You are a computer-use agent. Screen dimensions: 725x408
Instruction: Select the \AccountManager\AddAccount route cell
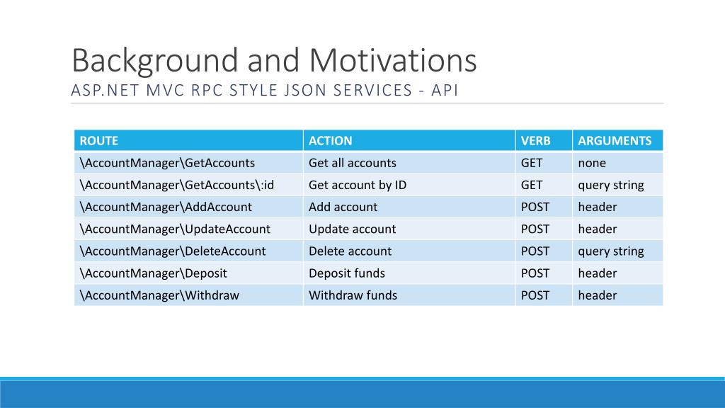(188, 207)
